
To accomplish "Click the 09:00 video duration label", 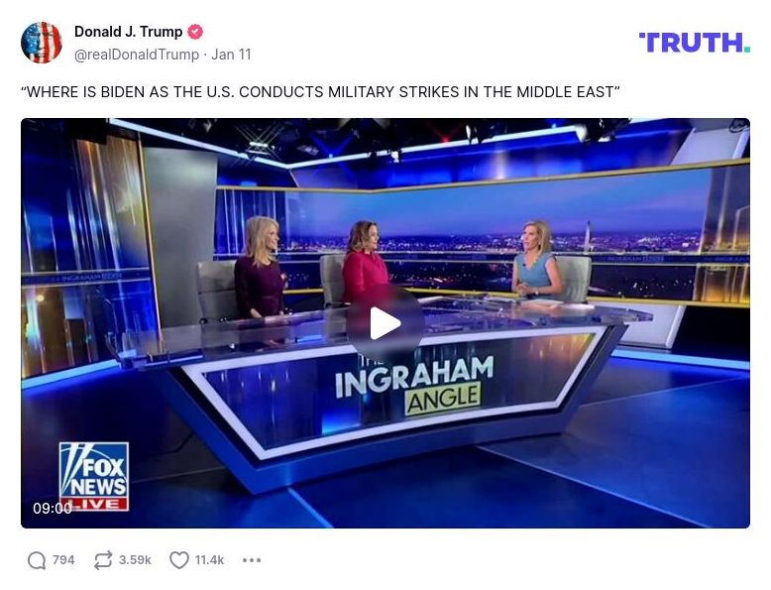I will [x=53, y=508].
